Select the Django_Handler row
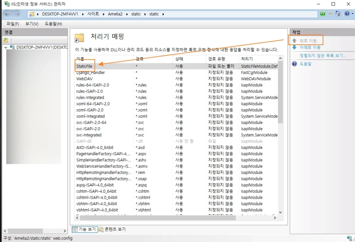The height and width of the screenshot is (242, 355). (176, 73)
